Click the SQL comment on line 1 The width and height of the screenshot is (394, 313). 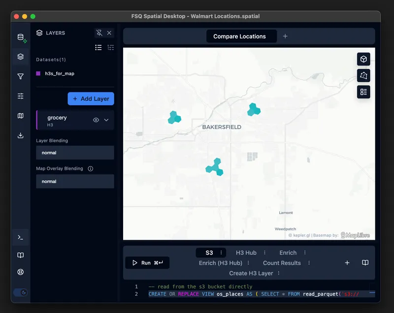tap(200, 286)
